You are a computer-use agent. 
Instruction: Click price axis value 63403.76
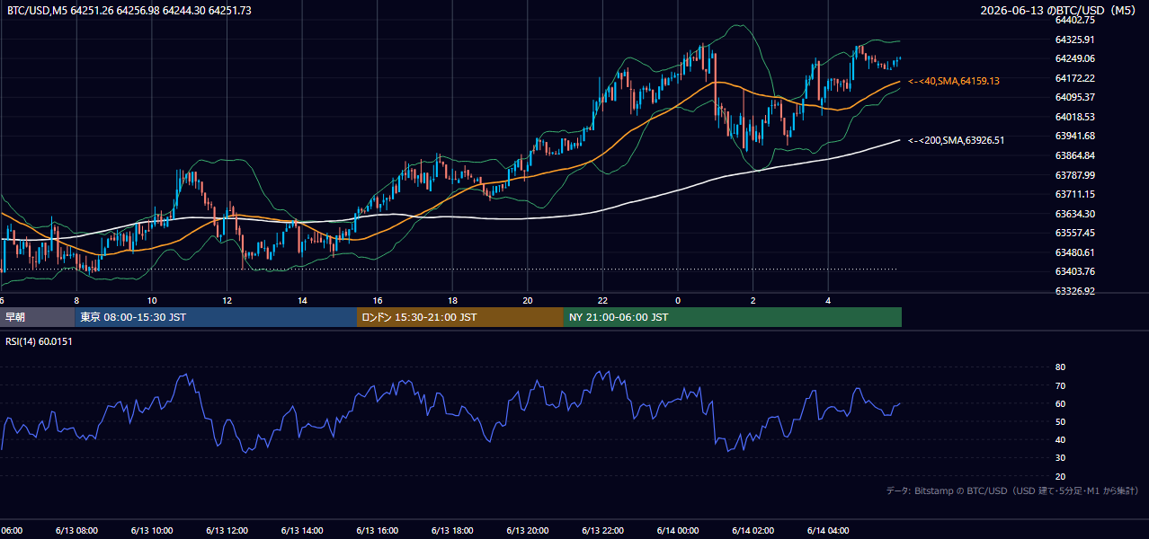click(1074, 271)
